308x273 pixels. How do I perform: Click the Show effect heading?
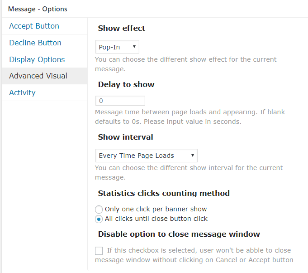click(x=122, y=28)
